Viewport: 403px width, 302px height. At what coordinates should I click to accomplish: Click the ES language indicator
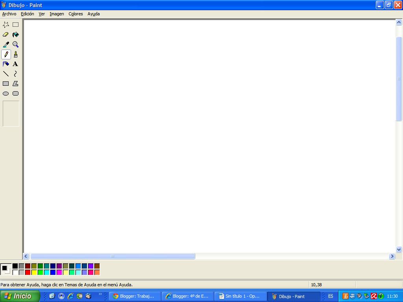[331, 296]
